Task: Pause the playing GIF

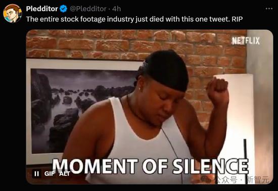Action: [x=37, y=174]
